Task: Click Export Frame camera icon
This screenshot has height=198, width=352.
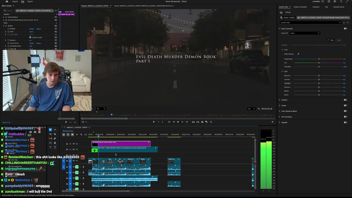Action: 202,122
